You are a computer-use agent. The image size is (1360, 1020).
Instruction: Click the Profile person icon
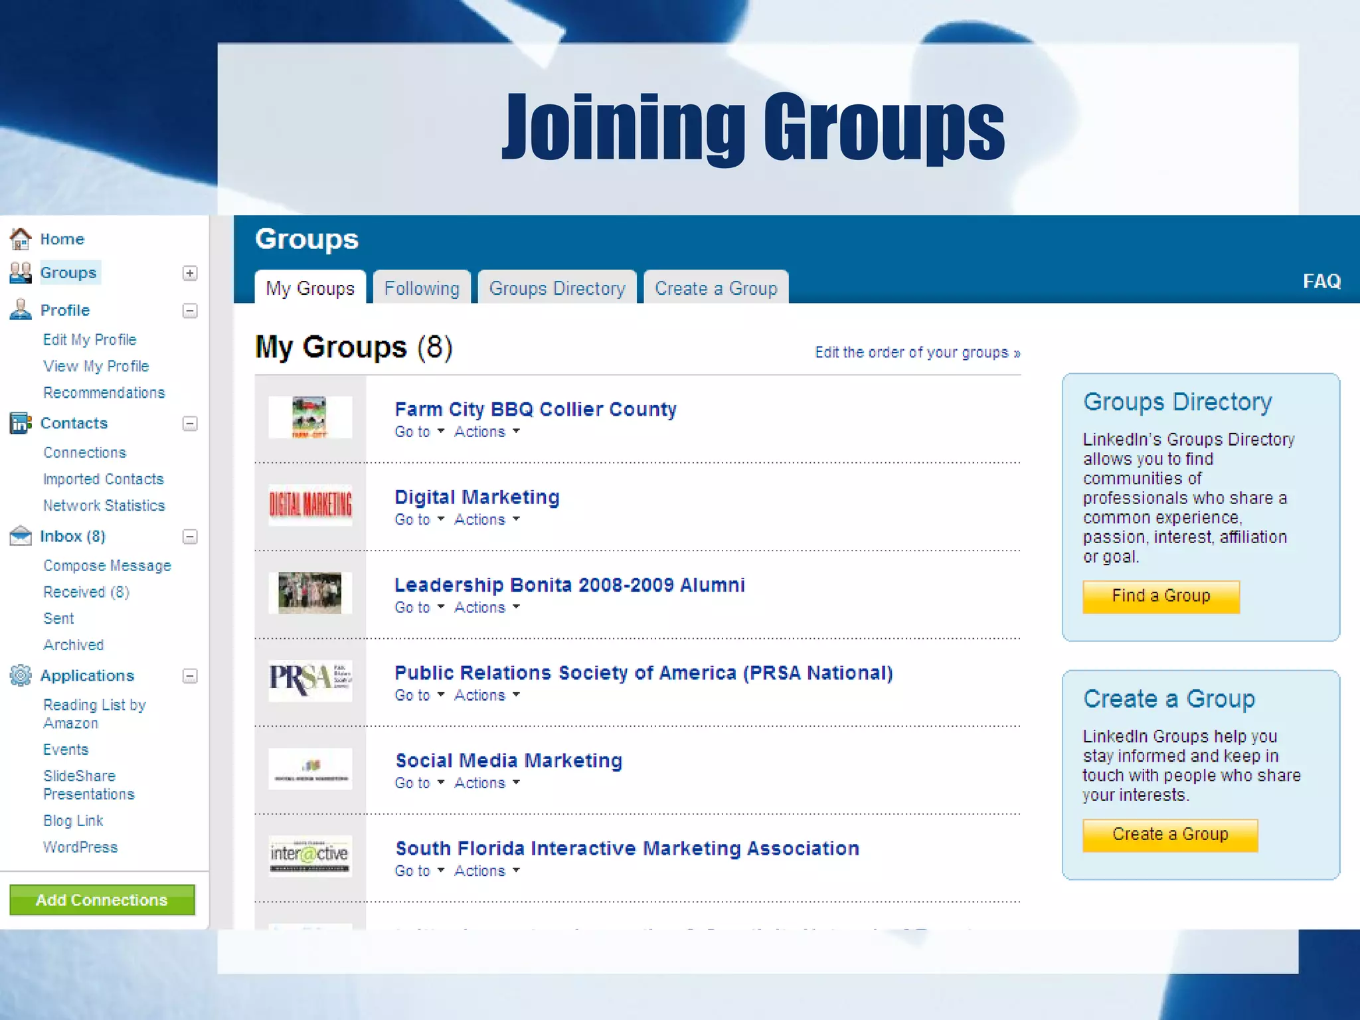[21, 309]
